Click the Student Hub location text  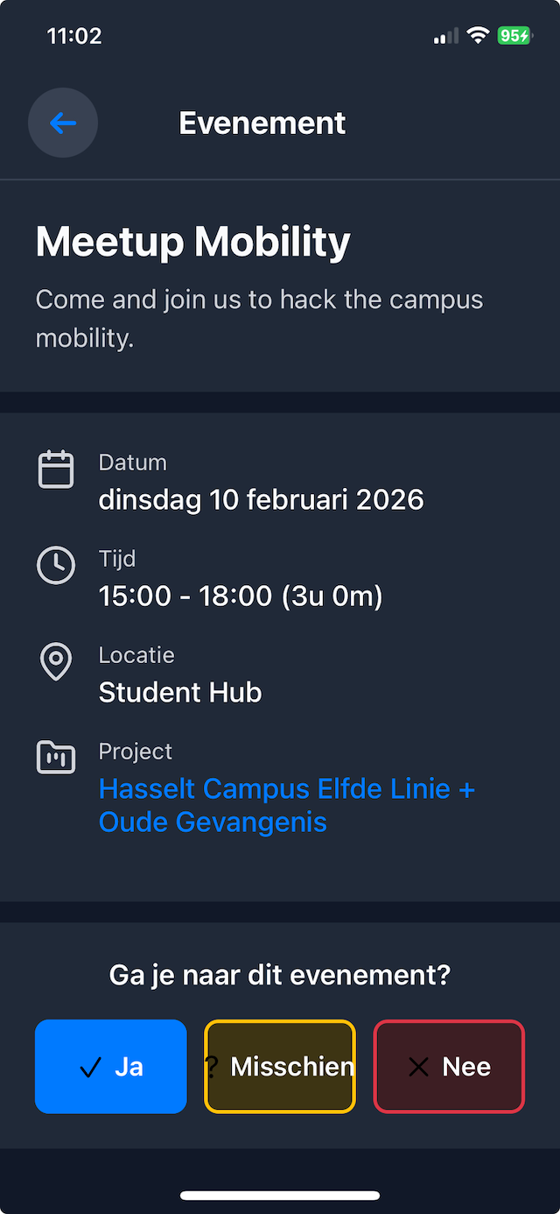point(180,692)
